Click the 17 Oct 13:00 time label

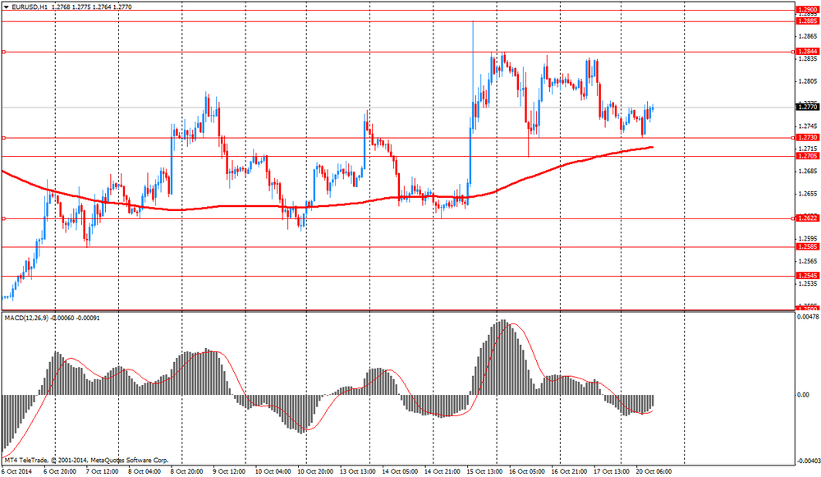point(612,471)
